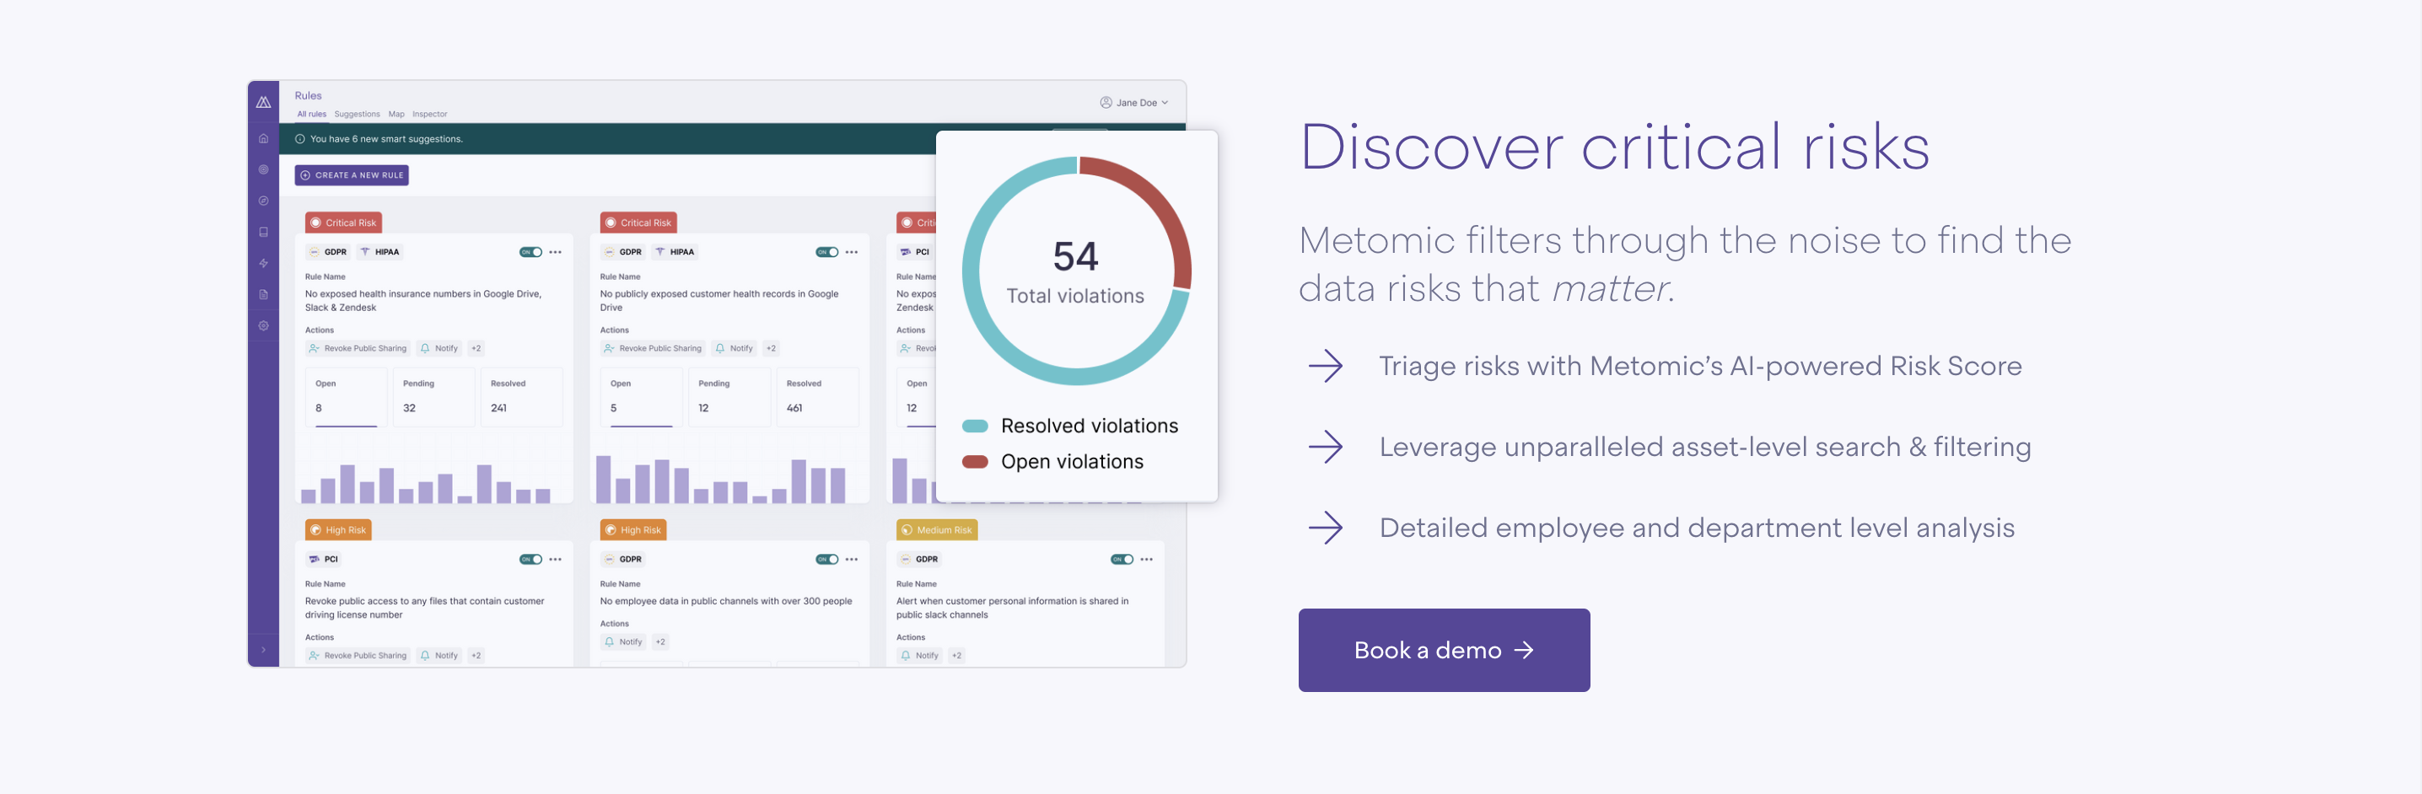Disable the driving license number rule
The image size is (2422, 794).
(530, 559)
